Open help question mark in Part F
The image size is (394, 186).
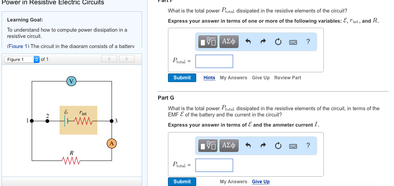tap(308, 41)
